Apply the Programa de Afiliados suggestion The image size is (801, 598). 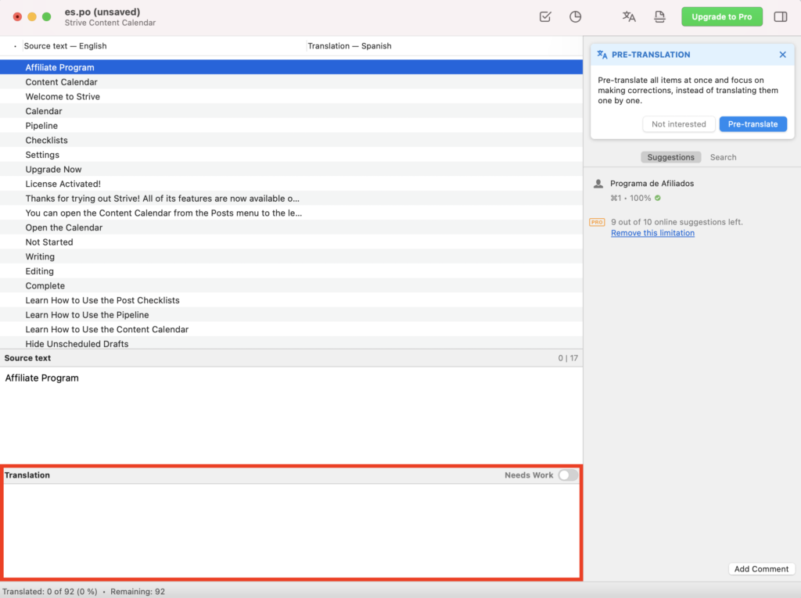pos(652,184)
